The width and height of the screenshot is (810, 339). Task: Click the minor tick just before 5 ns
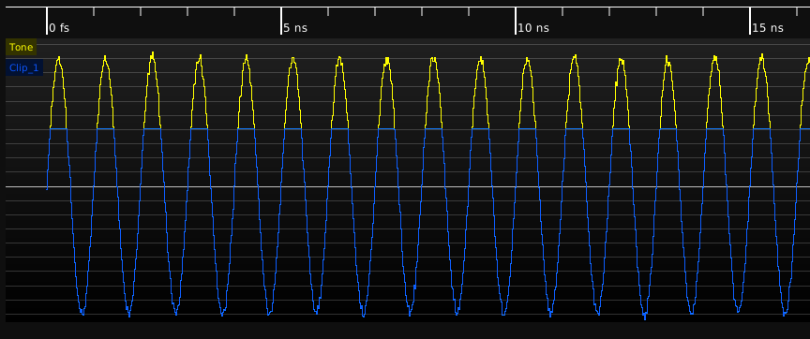[x=234, y=11]
